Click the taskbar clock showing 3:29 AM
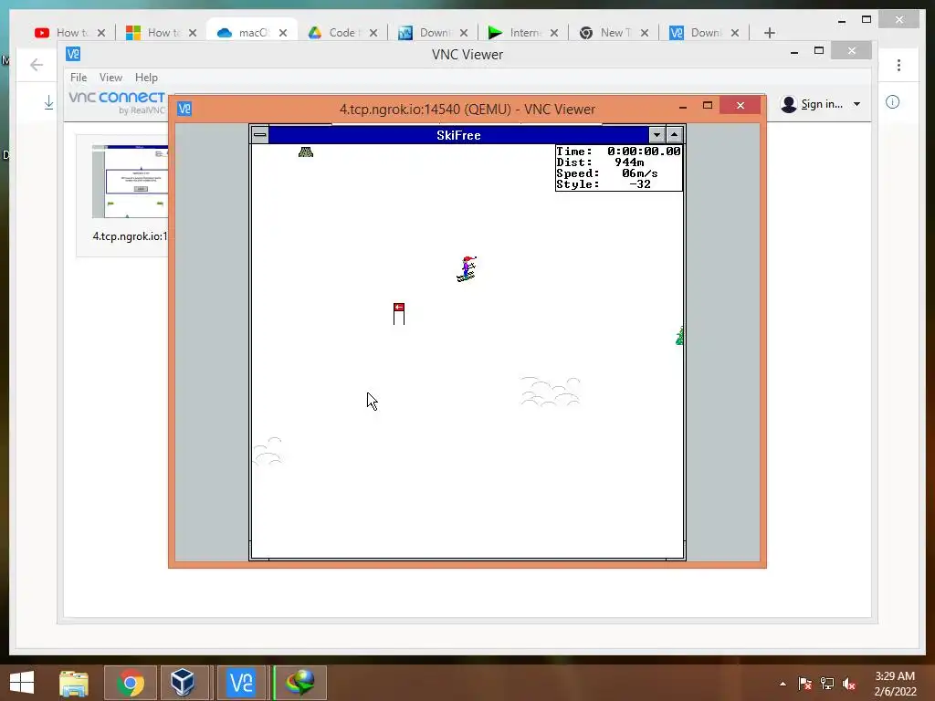This screenshot has width=935, height=701. (x=895, y=684)
